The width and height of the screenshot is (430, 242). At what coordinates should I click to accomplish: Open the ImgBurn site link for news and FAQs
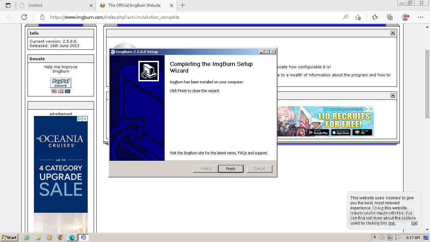pos(218,153)
